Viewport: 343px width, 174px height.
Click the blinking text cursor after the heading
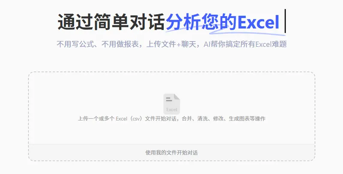pyautogui.click(x=285, y=21)
